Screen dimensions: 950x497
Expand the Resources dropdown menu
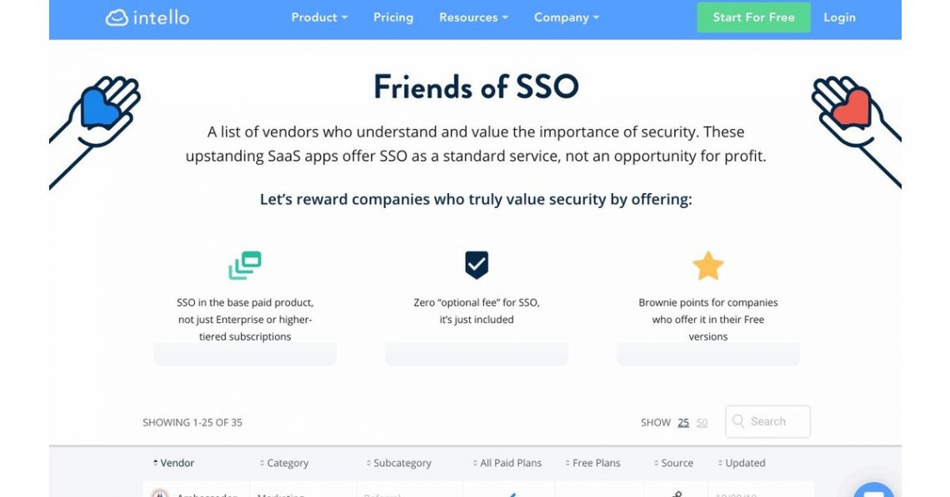pyautogui.click(x=473, y=17)
